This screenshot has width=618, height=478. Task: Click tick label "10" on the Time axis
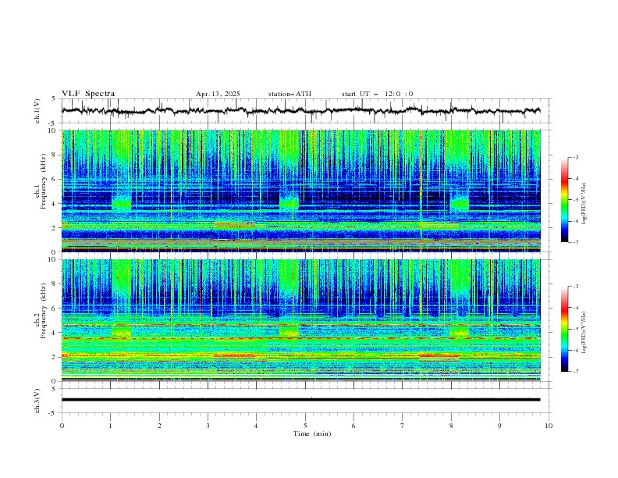point(549,426)
